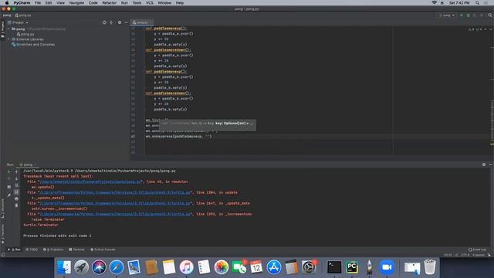Toggle soft-wrap in Run console
Viewport: 494px width, 278px height.
tap(16, 185)
